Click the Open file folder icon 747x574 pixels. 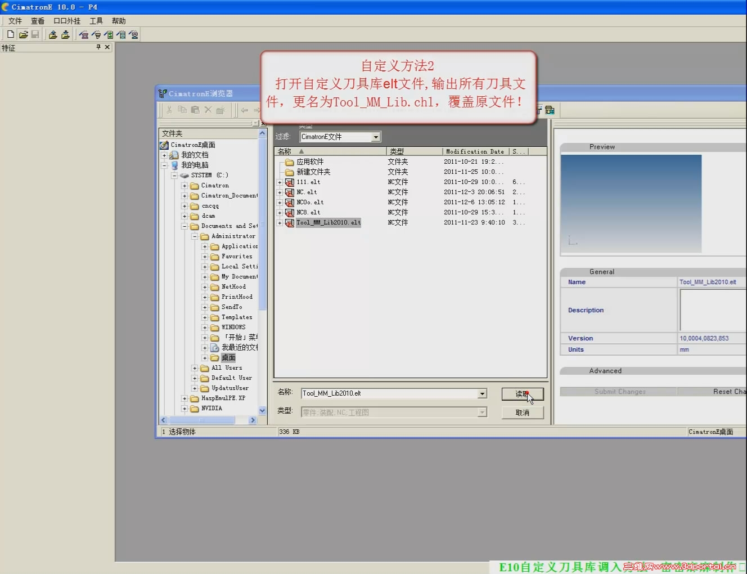click(23, 34)
